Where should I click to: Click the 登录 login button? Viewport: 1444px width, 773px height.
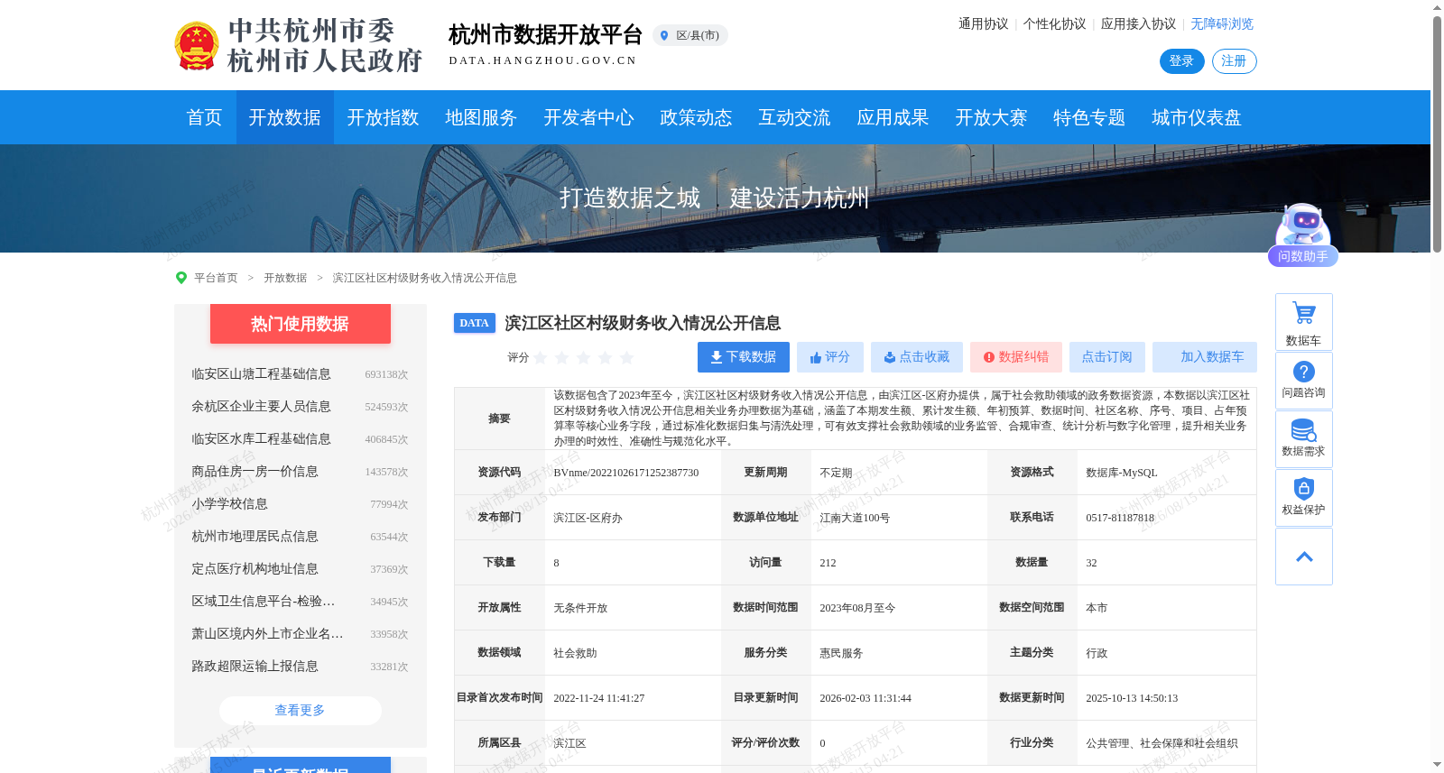click(x=1181, y=61)
